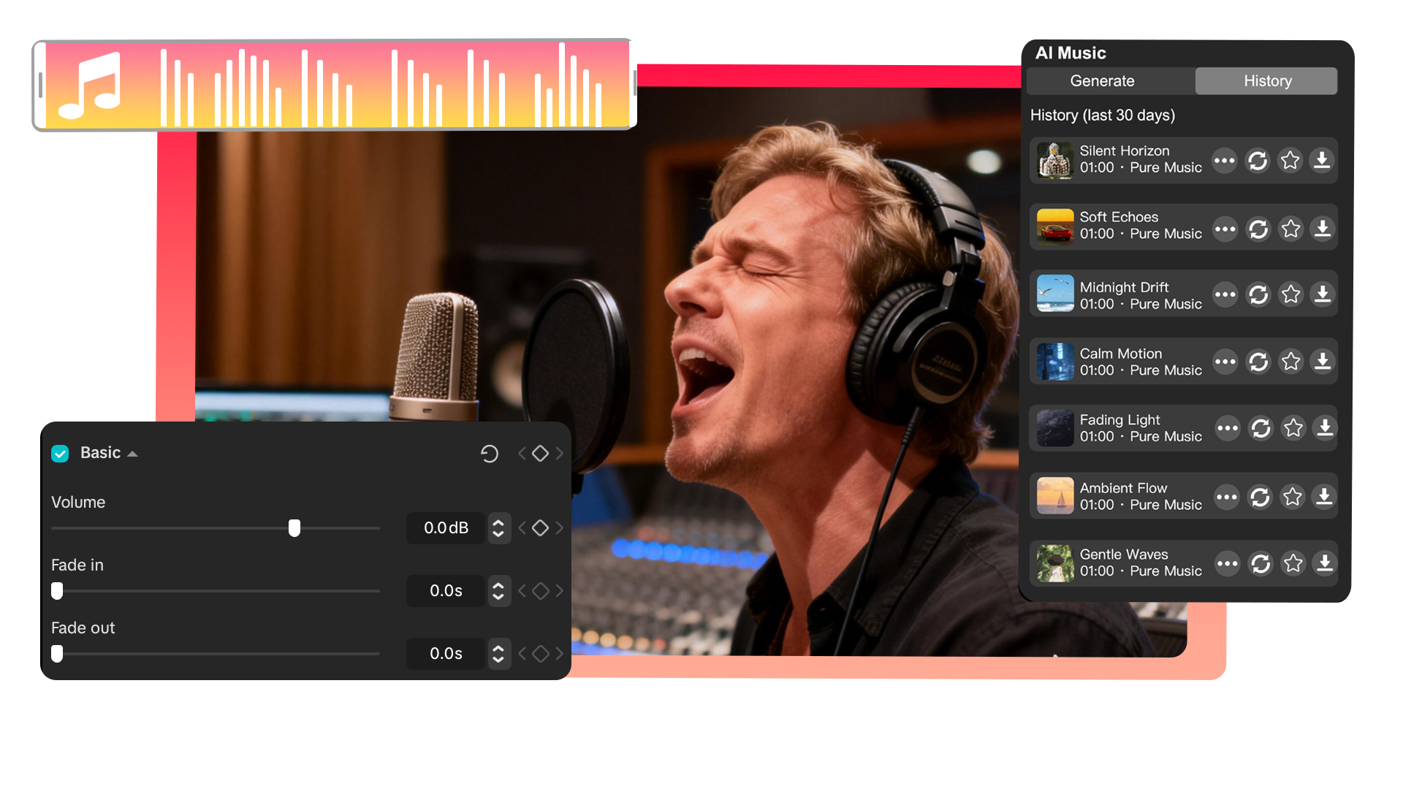Switch to the Generate tab

click(x=1102, y=80)
